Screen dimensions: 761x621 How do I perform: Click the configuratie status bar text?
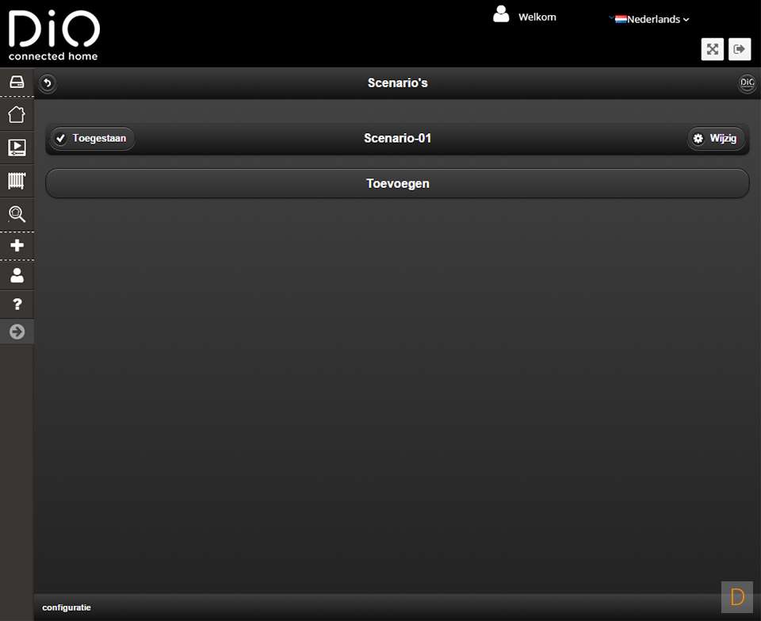(67, 608)
